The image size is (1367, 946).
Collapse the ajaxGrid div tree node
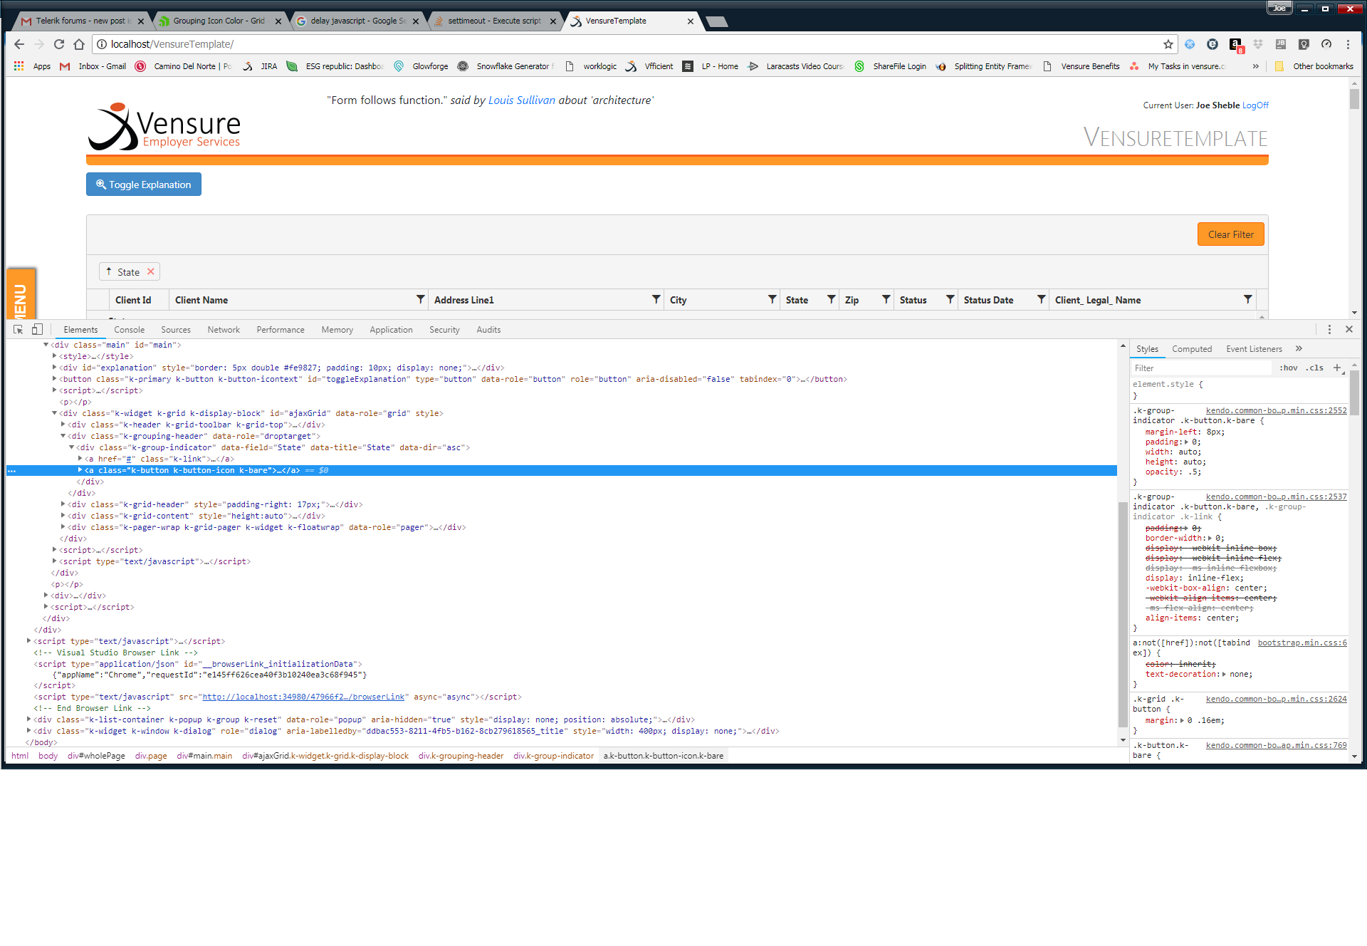[x=55, y=413]
